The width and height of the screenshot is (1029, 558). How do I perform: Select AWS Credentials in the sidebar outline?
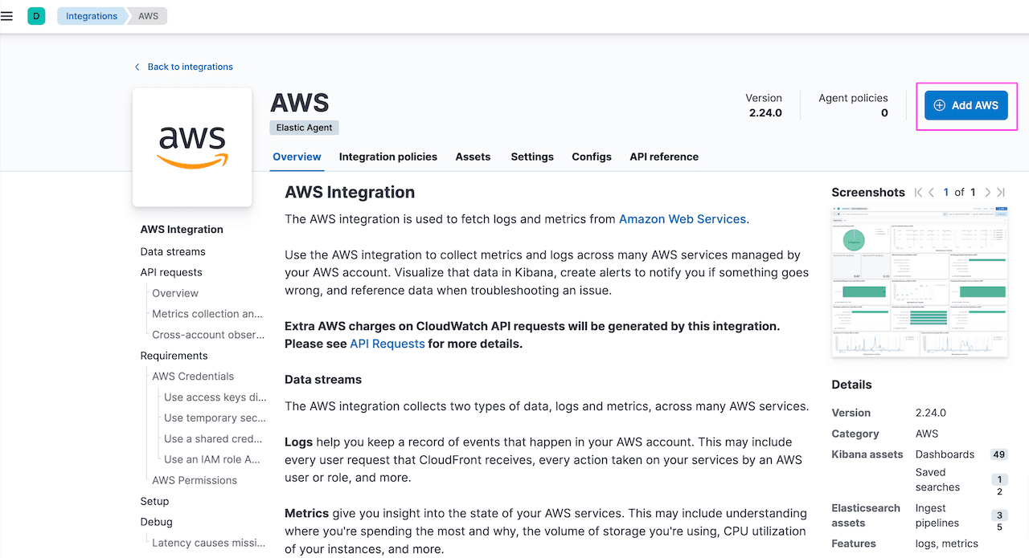tap(193, 376)
